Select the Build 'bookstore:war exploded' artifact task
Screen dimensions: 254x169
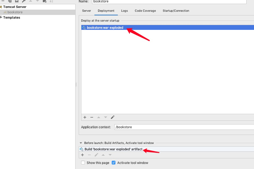(166, 149)
